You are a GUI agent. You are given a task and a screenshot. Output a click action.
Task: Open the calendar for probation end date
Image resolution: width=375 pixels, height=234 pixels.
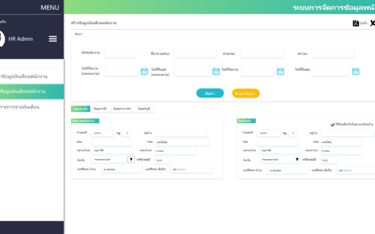click(x=216, y=71)
